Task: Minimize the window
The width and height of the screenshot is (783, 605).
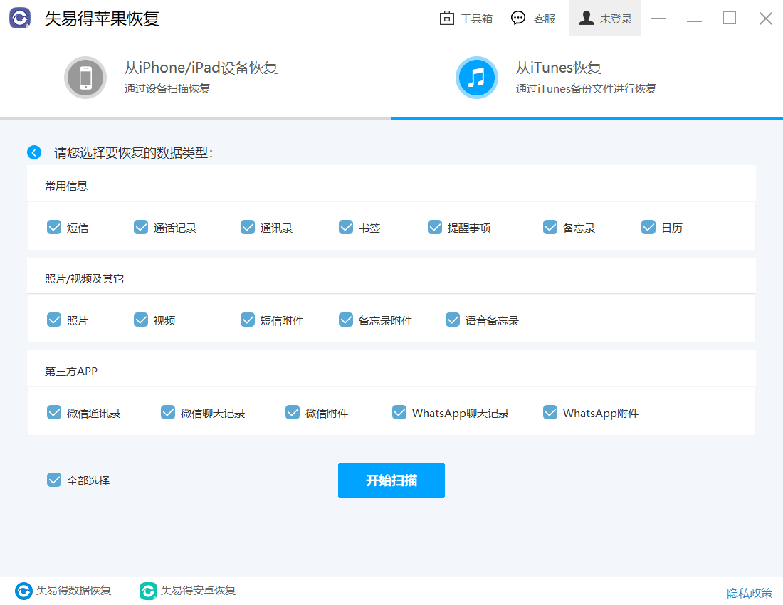Action: point(694,21)
